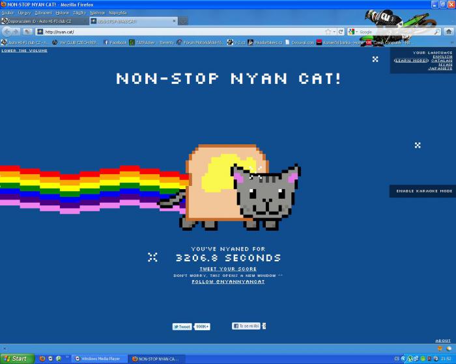The image size is (456, 364).
Task: Enable karaoke mode
Action: click(x=424, y=191)
